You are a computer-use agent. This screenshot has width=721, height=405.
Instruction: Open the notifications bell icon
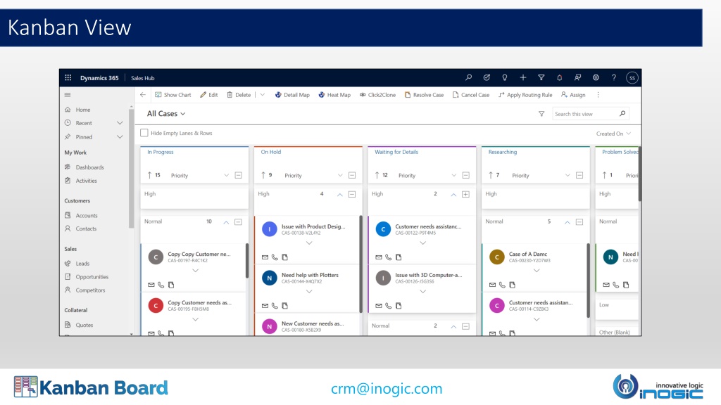tap(560, 77)
